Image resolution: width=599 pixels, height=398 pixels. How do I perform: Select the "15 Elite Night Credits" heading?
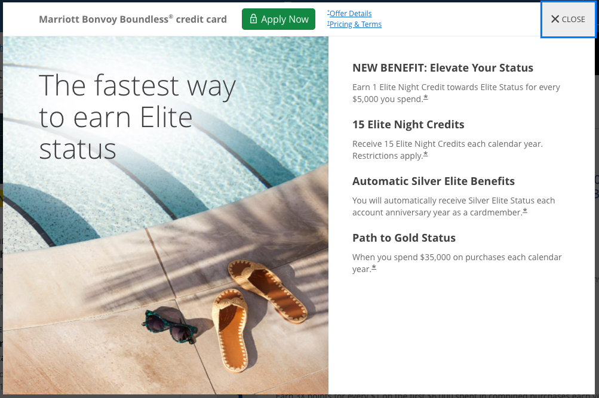point(408,124)
